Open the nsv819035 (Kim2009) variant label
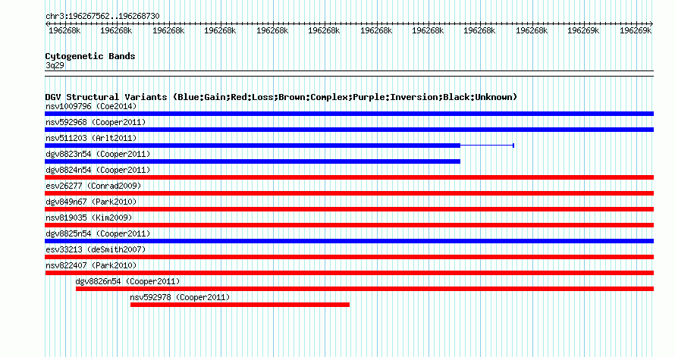Image resolution: width=675 pixels, height=357 pixels. 89,218
